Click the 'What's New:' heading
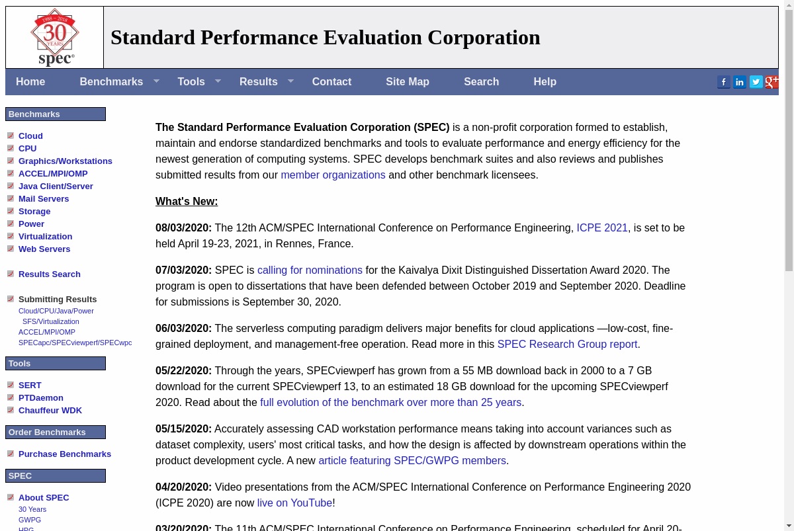Viewport: 794px width, 531px height. tap(187, 202)
